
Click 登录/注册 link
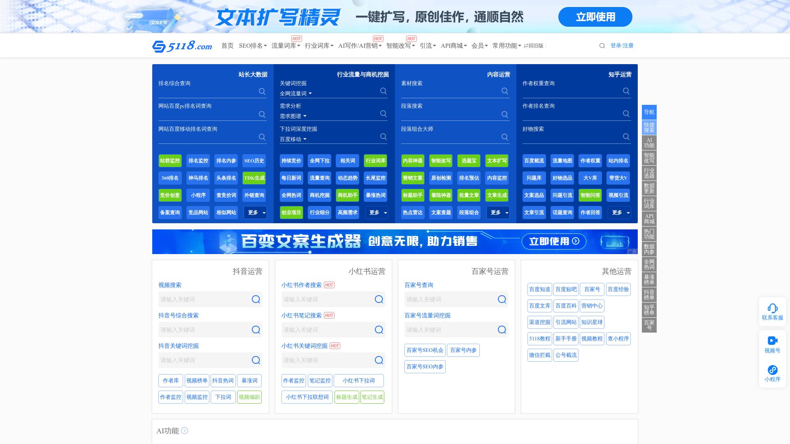coord(622,46)
